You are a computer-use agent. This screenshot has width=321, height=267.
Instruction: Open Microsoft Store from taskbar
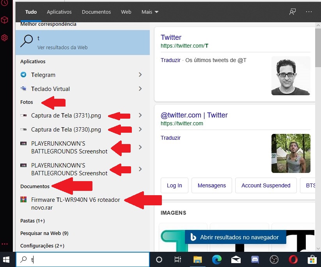coord(312,260)
